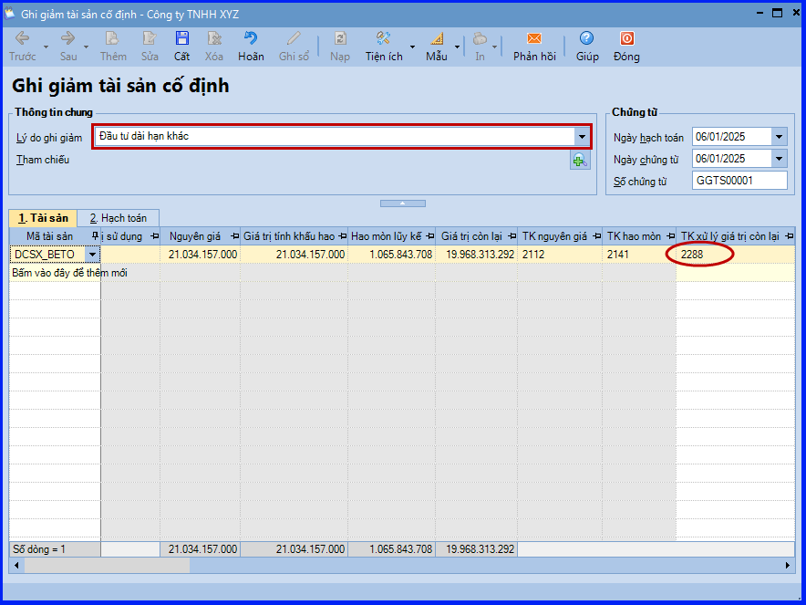This screenshot has height=605, width=806.
Task: Click the Mẫu template icon
Action: click(436, 39)
